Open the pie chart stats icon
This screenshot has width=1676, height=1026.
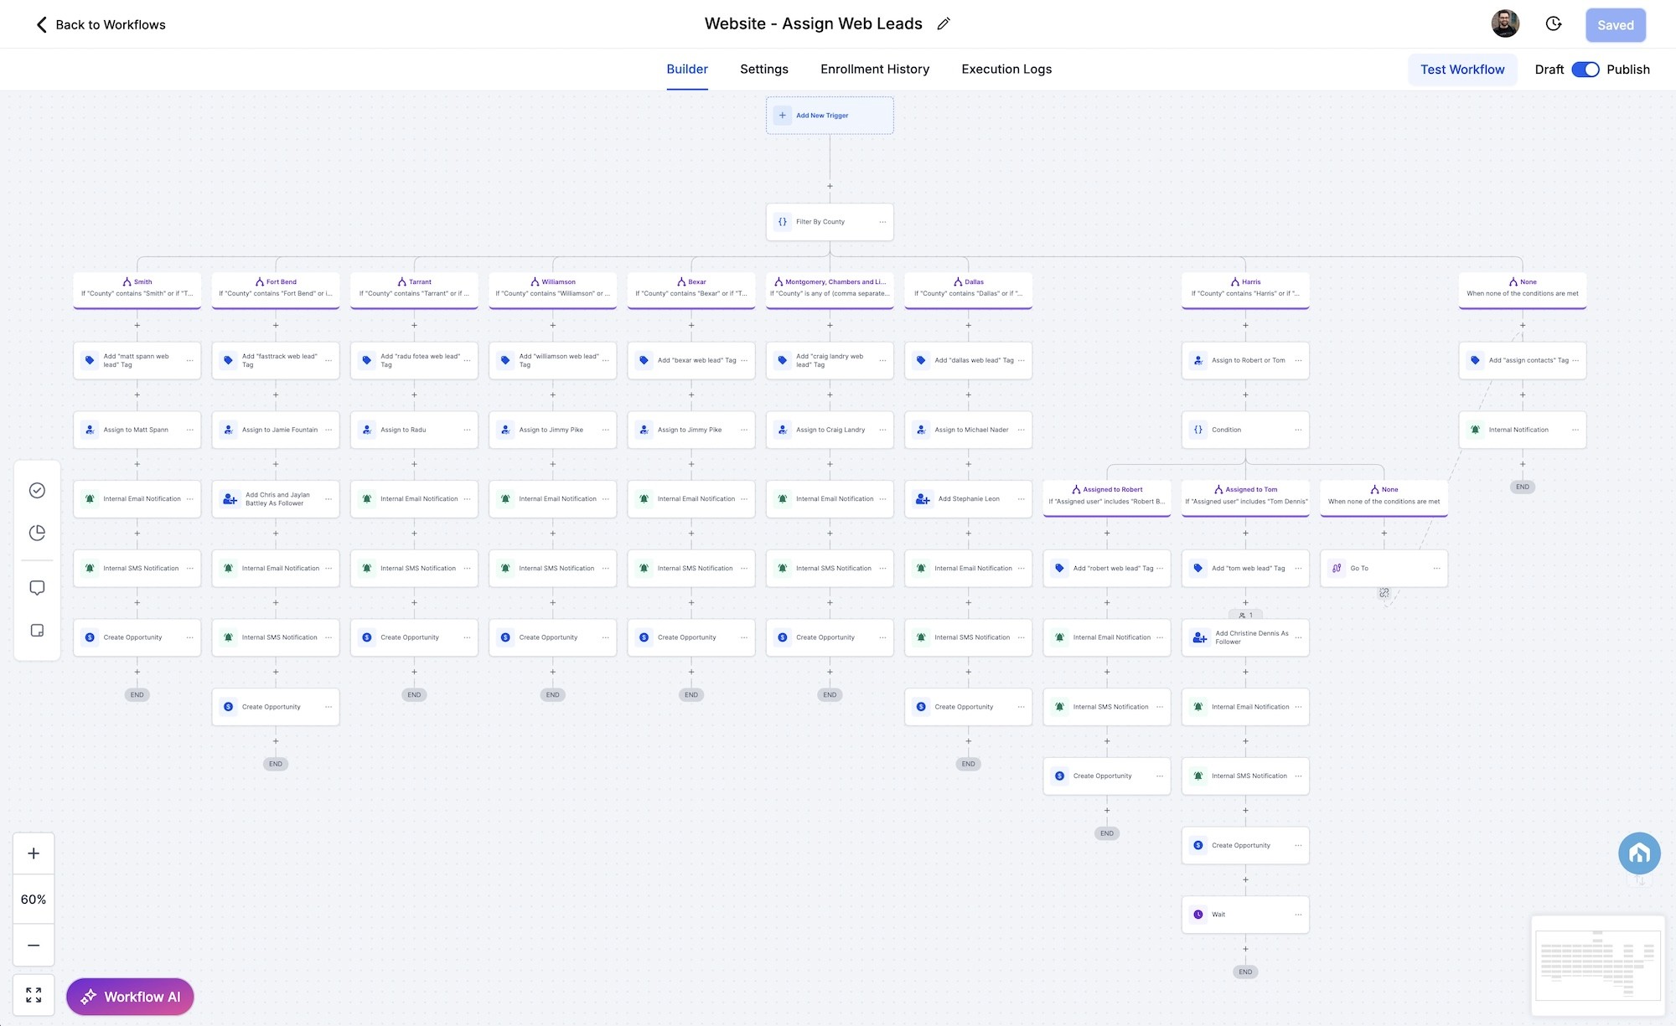37,533
